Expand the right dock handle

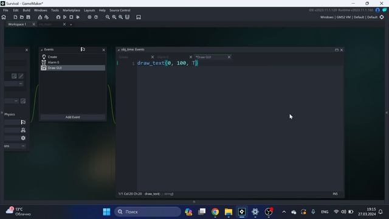coord(387,113)
